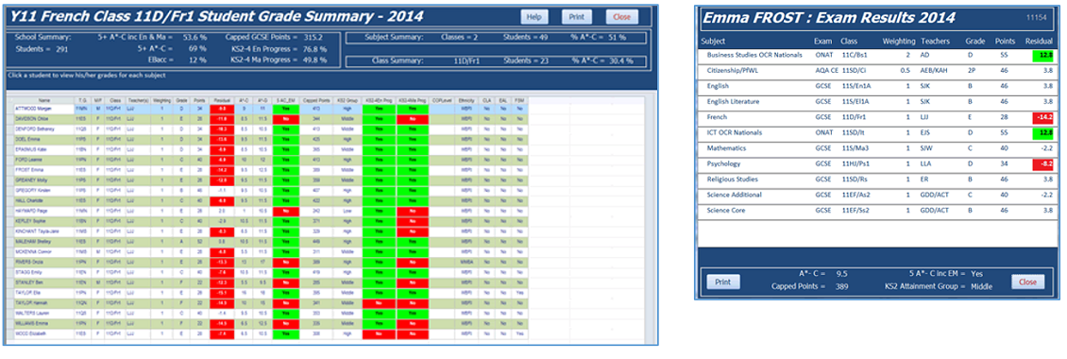Click the Residual header in Exam Results

[x=1039, y=41]
